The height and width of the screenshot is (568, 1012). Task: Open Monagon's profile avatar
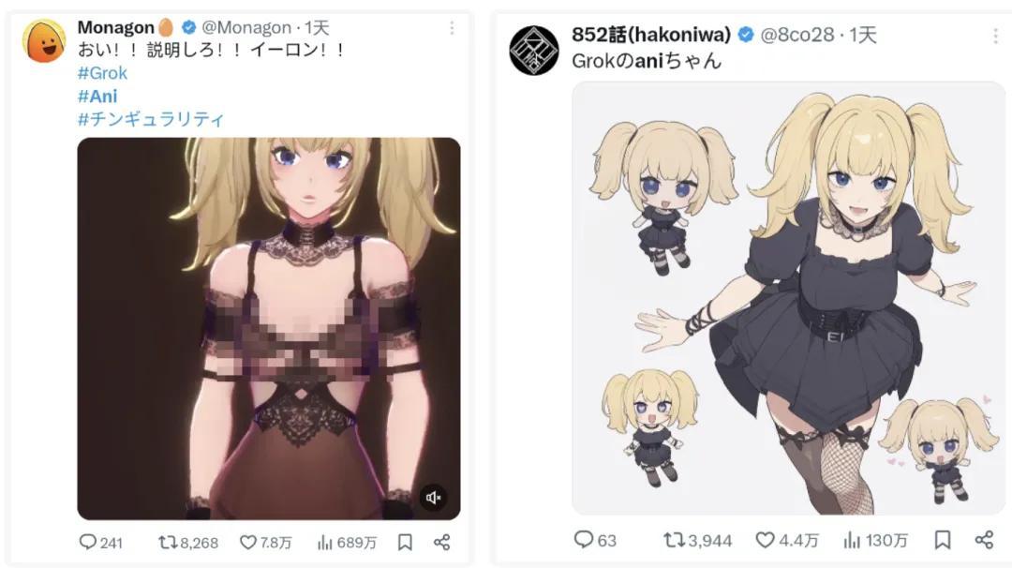point(44,40)
